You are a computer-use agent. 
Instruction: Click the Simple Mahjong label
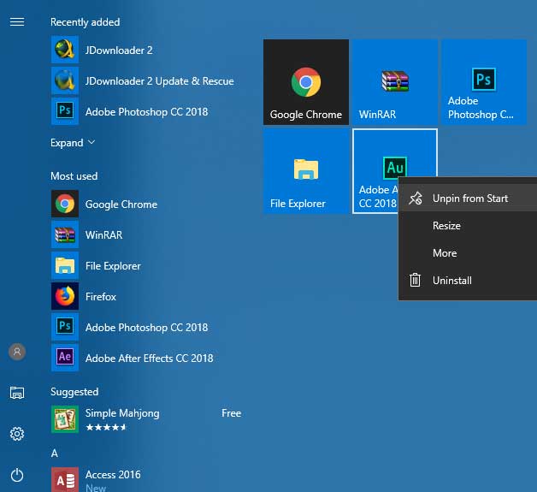point(122,413)
